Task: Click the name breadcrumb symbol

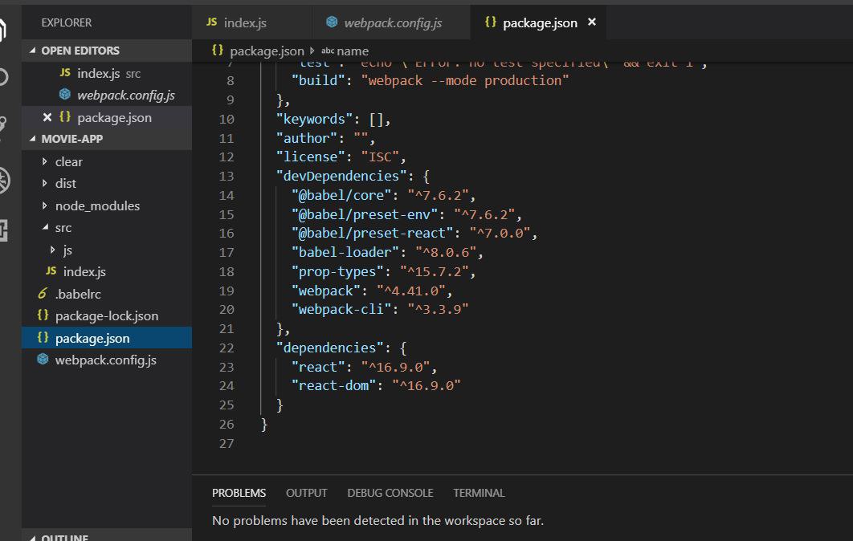Action: click(x=353, y=51)
